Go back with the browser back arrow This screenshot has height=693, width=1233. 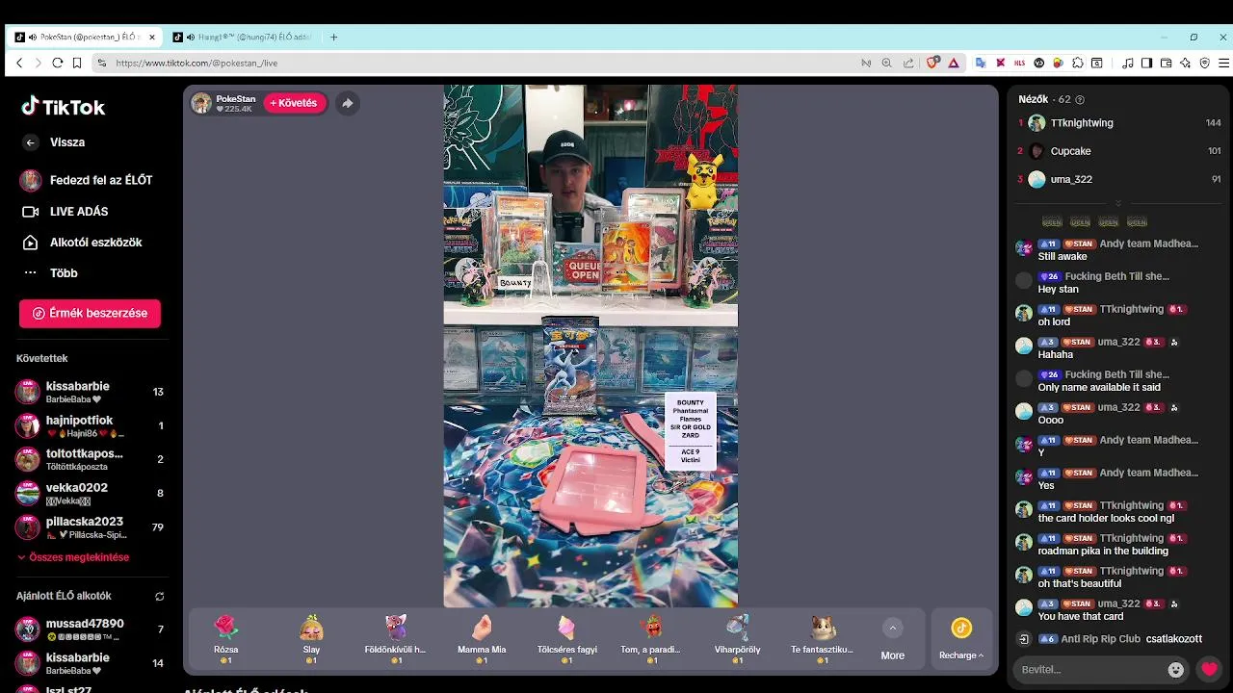(x=18, y=63)
